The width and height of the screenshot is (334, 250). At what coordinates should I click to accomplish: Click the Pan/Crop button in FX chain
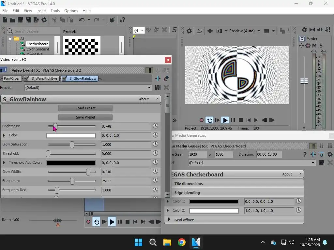11,78
